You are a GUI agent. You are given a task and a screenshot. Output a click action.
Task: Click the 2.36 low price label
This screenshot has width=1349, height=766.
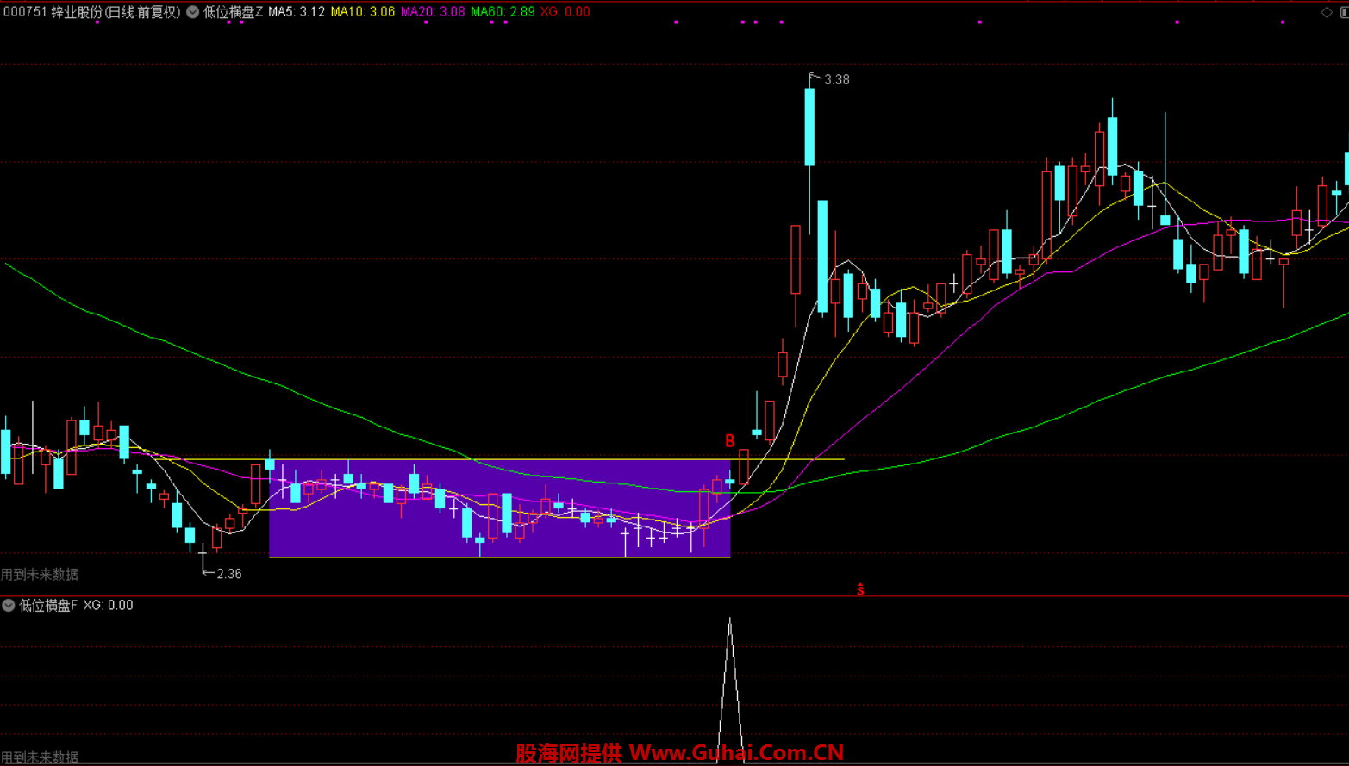coord(229,574)
